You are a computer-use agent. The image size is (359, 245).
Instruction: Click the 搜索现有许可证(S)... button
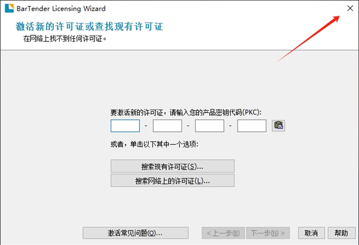pos(172,166)
